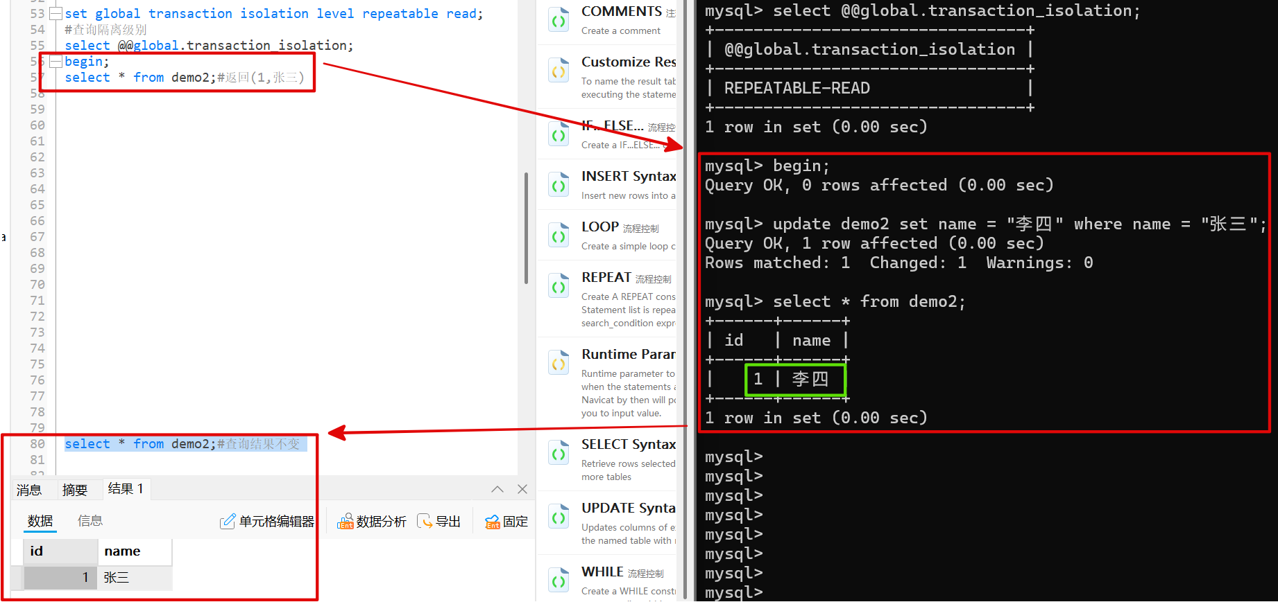The height and width of the screenshot is (602, 1278).
Task: Collapse the results panel with the chevron
Action: (497, 489)
